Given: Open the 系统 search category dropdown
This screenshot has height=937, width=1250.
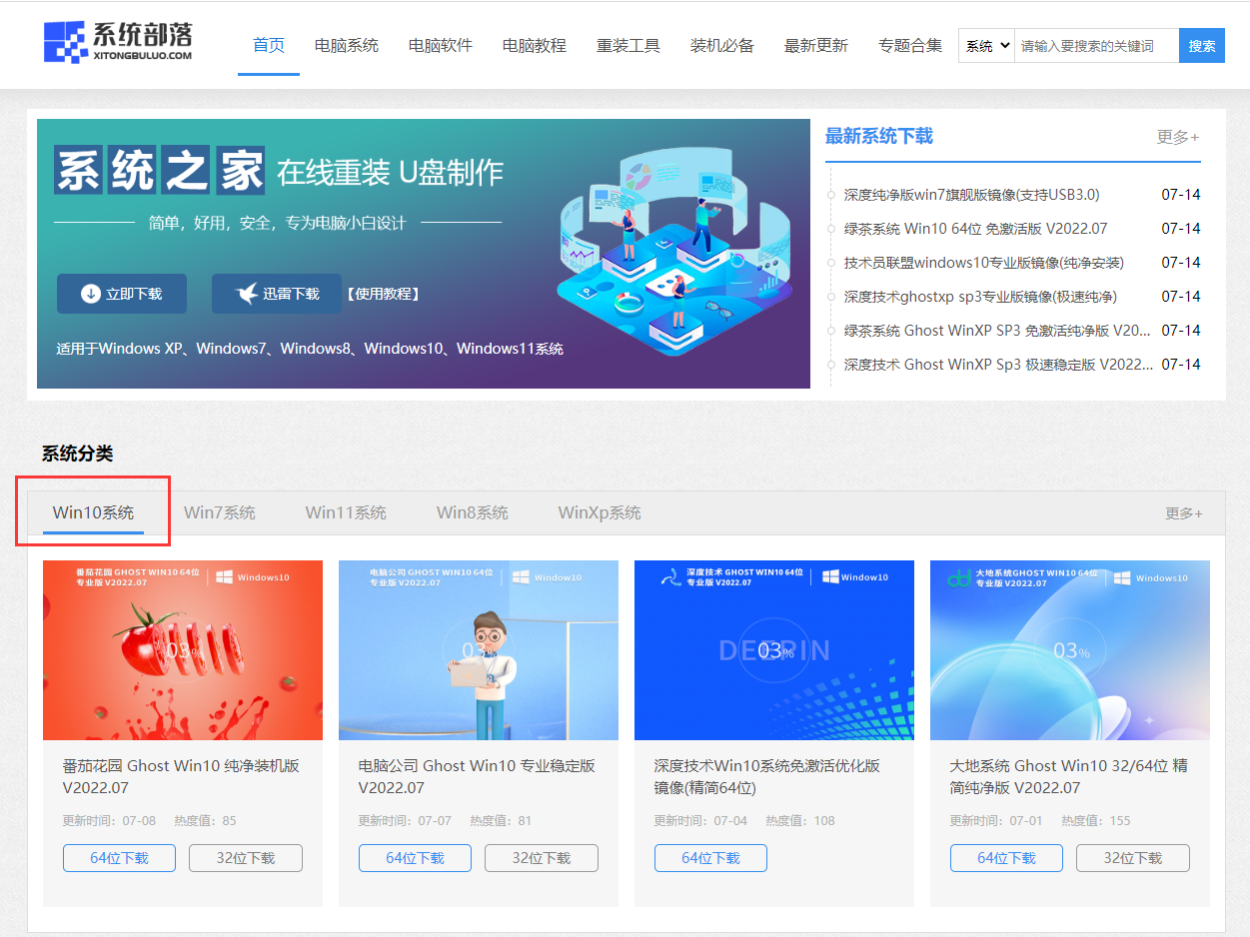Looking at the screenshot, I should point(985,45).
